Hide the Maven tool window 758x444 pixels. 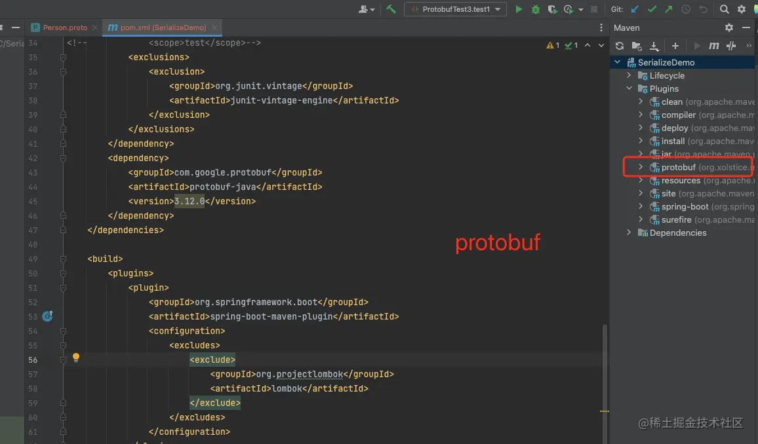(746, 28)
